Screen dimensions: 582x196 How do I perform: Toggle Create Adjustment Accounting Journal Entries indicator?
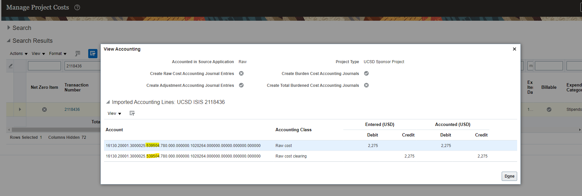click(x=241, y=86)
